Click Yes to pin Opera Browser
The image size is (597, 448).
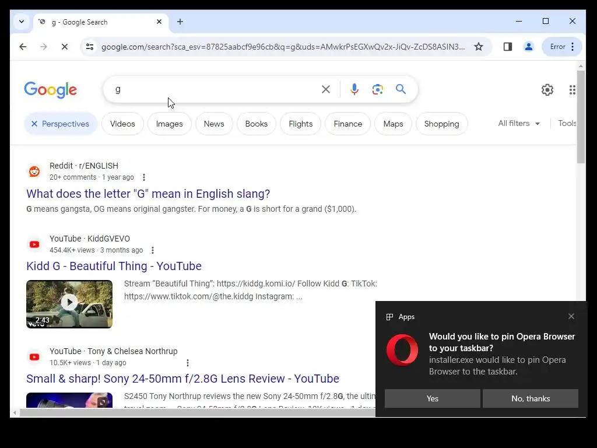click(x=433, y=398)
